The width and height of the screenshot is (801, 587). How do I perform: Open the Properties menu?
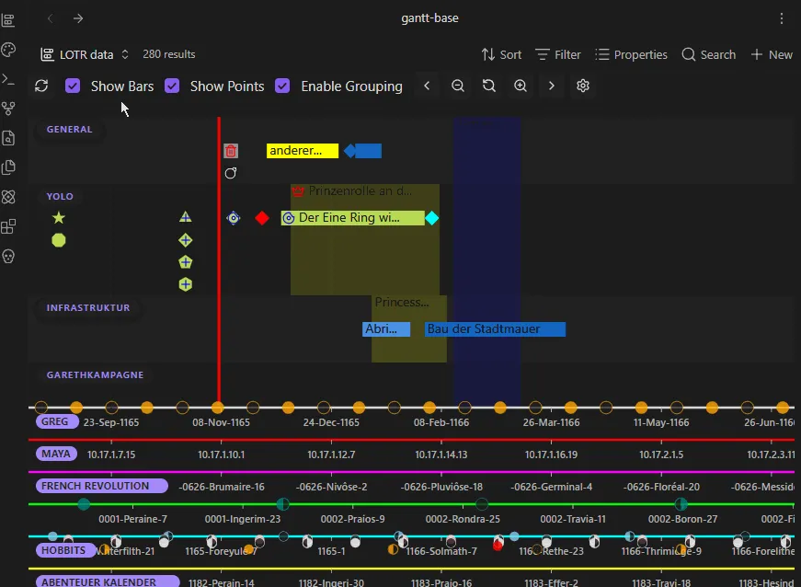[632, 54]
